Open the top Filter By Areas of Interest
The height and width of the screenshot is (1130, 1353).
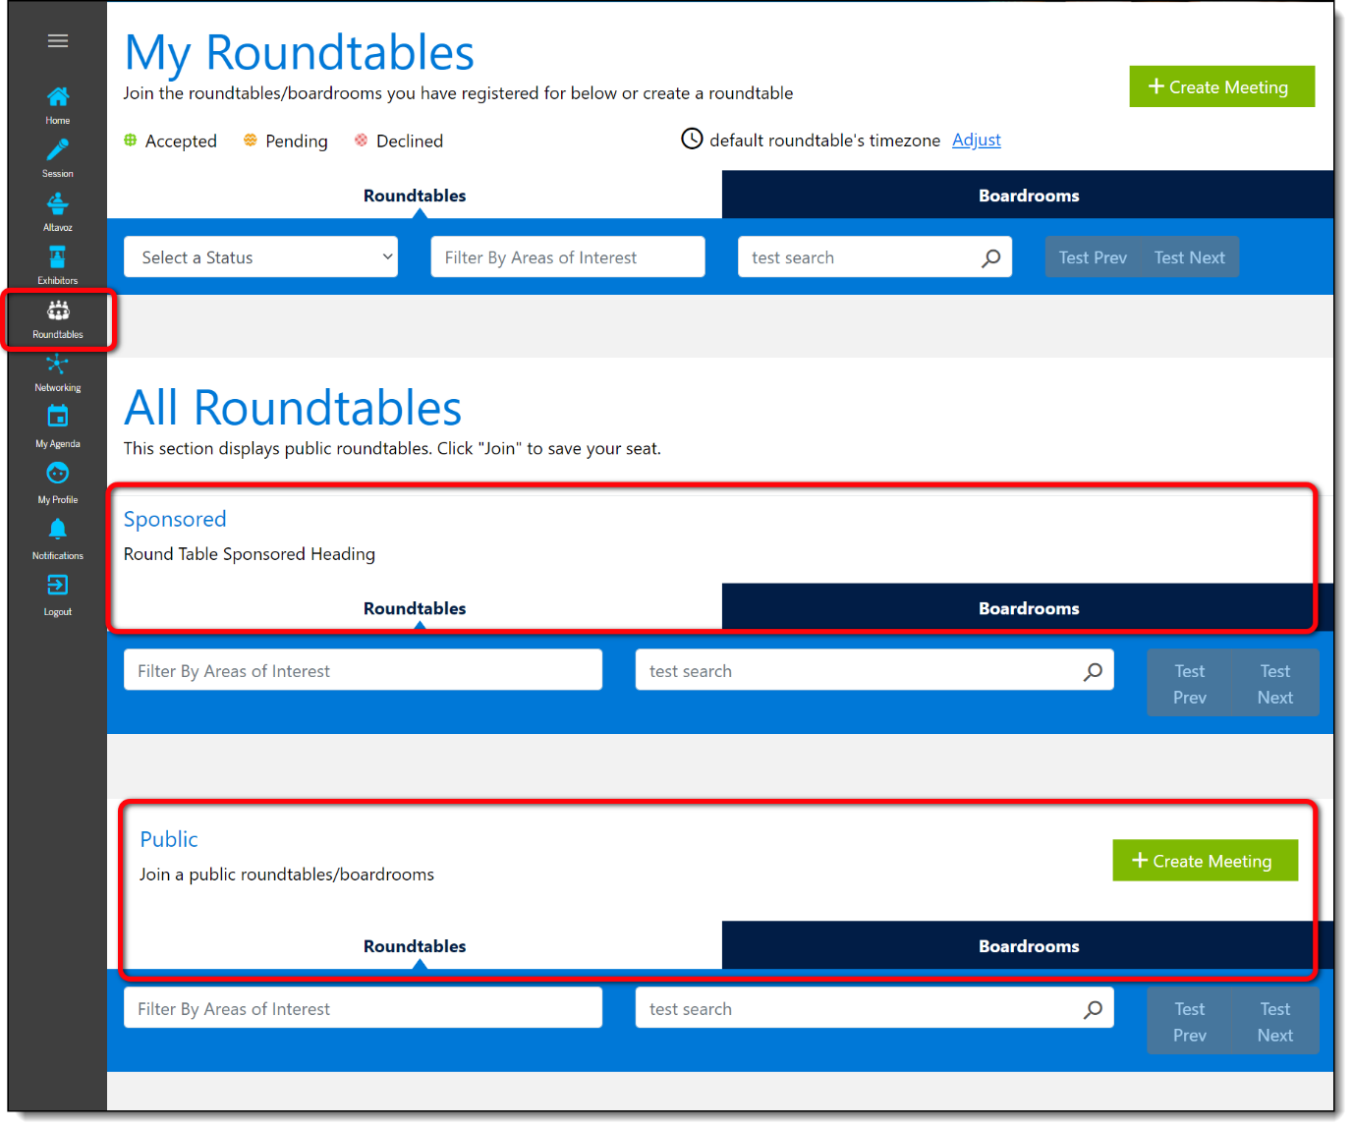pyautogui.click(x=567, y=257)
